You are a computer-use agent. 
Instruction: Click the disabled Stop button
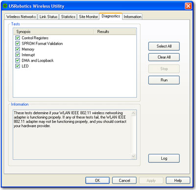[x=164, y=69]
